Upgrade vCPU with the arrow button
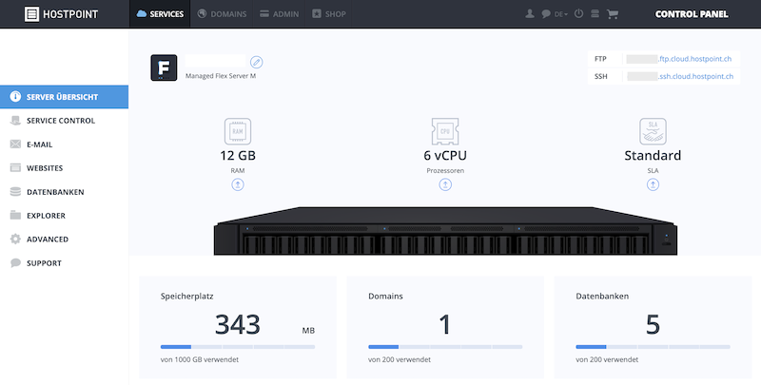This screenshot has width=761, height=385. click(x=445, y=184)
